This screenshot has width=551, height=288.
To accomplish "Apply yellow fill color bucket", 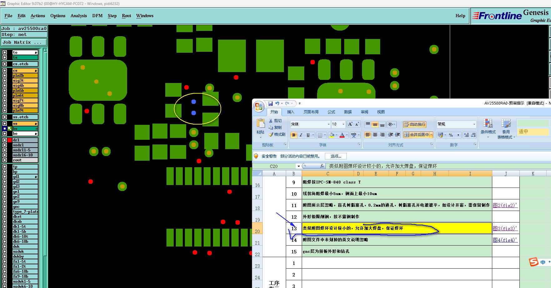I will pyautogui.click(x=332, y=135).
